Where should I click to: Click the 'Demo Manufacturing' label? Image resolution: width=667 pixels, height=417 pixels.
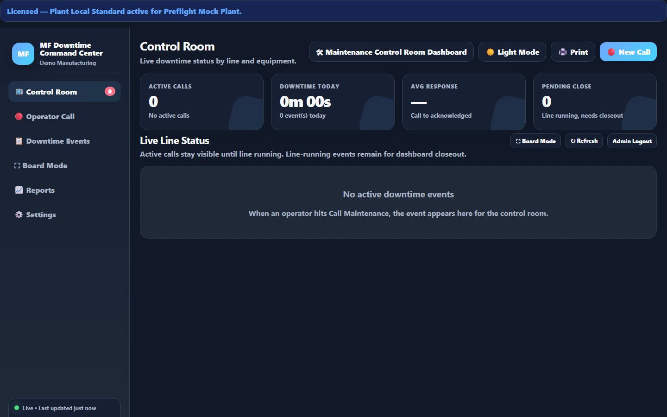pyautogui.click(x=68, y=63)
